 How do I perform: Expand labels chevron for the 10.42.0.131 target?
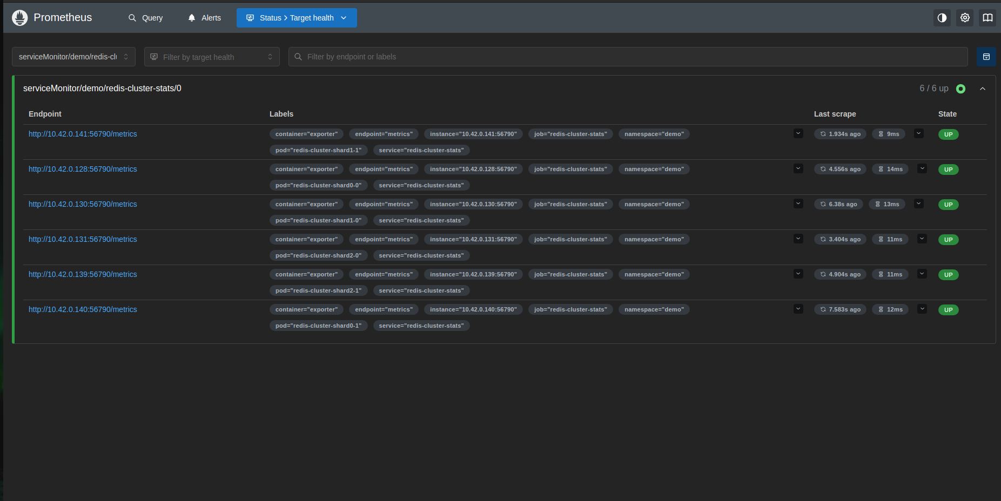coord(798,239)
